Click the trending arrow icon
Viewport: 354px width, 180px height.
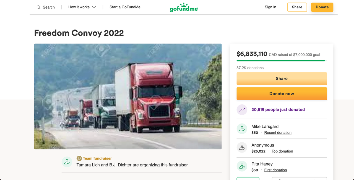[242, 110]
